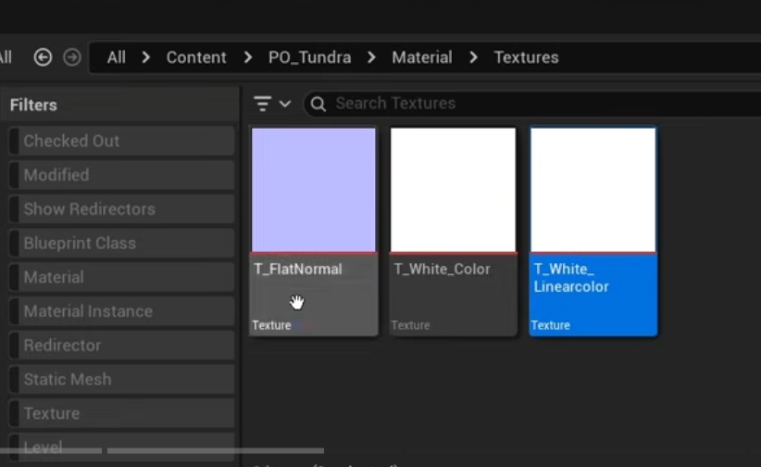
Task: Open the chevron after PO_Tundra breadcrumb
Action: click(x=372, y=57)
